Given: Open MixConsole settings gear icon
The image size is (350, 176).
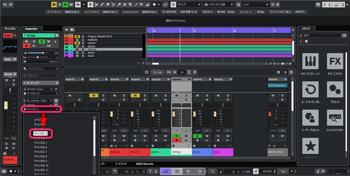Looking at the screenshot, I should (278, 72).
